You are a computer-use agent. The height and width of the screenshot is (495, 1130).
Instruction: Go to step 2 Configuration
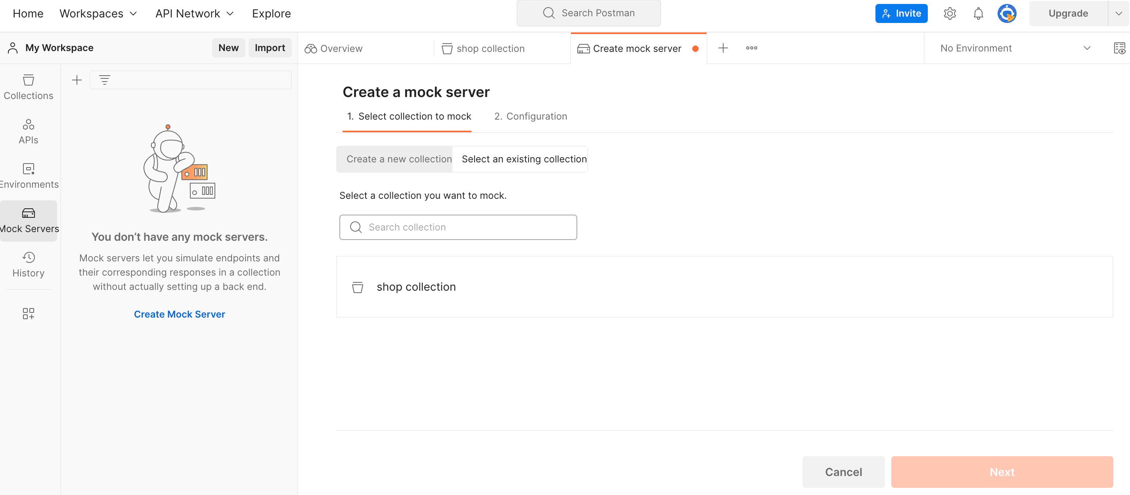[531, 116]
